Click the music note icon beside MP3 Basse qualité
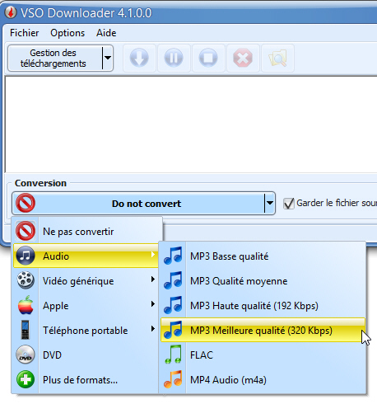Screen dimensions: 377x404 (173, 256)
